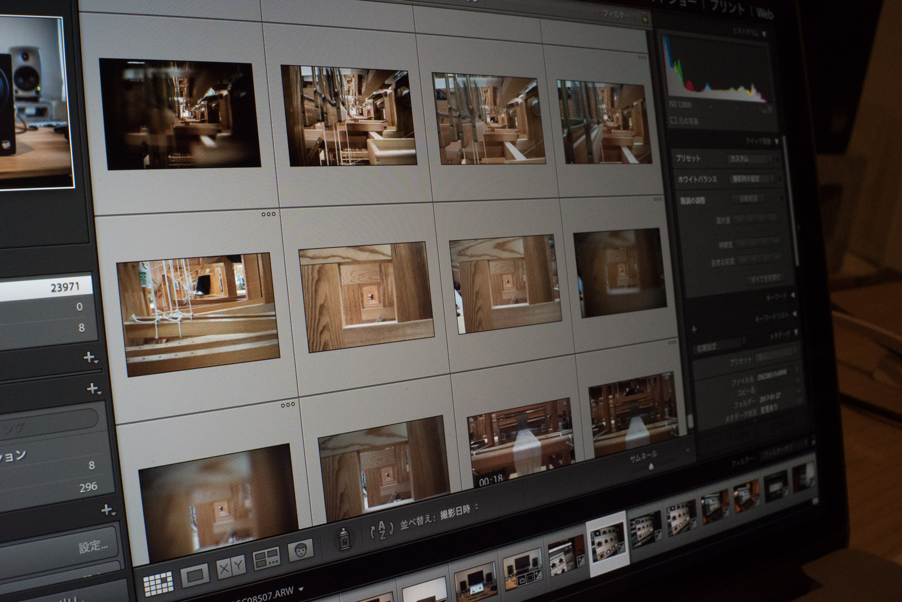Image resolution: width=902 pixels, height=602 pixels.
Task: Click plus icon above rounded search field
Action: (94, 389)
